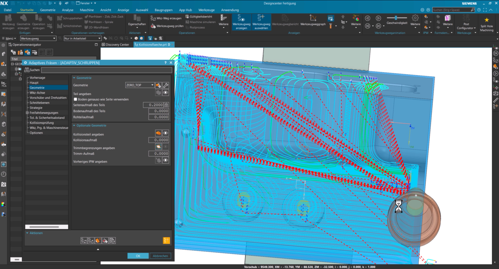
Task: Adjust the Geschwindigkeit animation speed slider
Action: (x=396, y=18)
